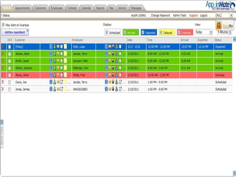Click the red X beside Davis, Joe

3,82
